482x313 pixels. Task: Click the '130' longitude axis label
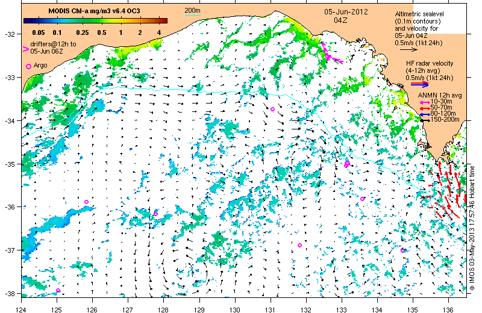point(235,309)
